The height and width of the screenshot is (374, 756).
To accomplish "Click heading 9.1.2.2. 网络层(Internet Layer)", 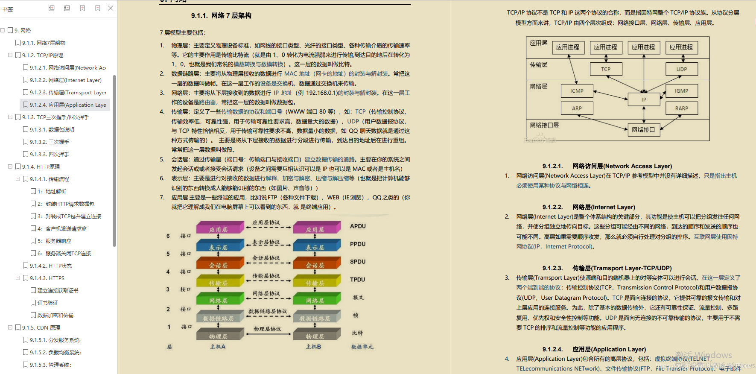I will 589,207.
